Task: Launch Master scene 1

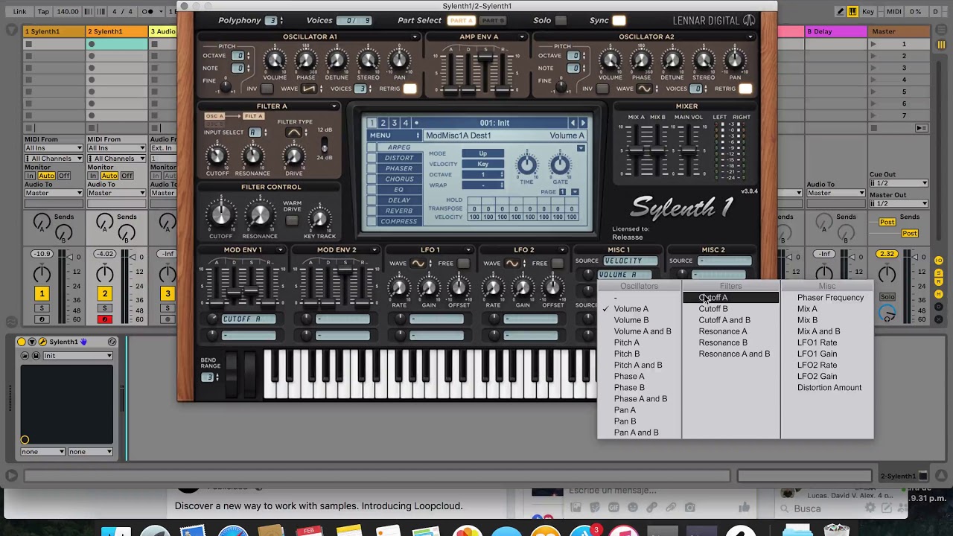Action: point(873,44)
